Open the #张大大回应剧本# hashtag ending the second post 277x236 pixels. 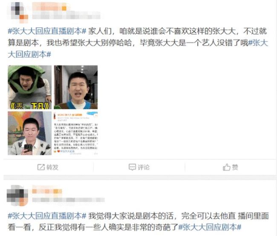tap(210, 227)
